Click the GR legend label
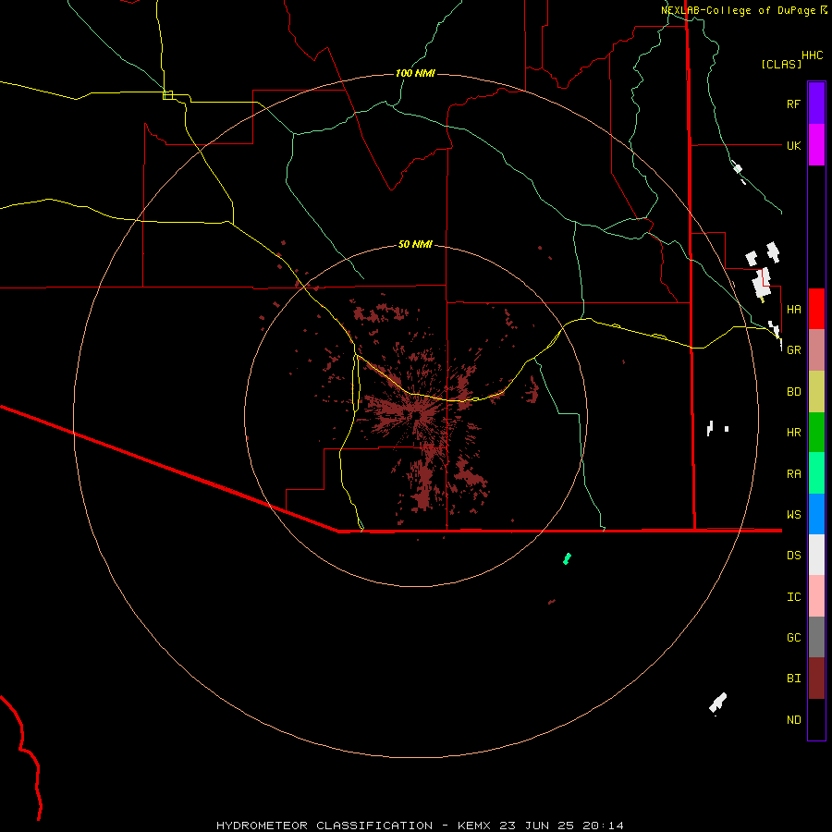The height and width of the screenshot is (832, 832). tap(793, 350)
